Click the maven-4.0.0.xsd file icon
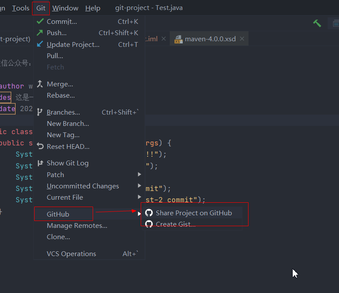Viewport: 339px width, 293px height. tap(178, 39)
